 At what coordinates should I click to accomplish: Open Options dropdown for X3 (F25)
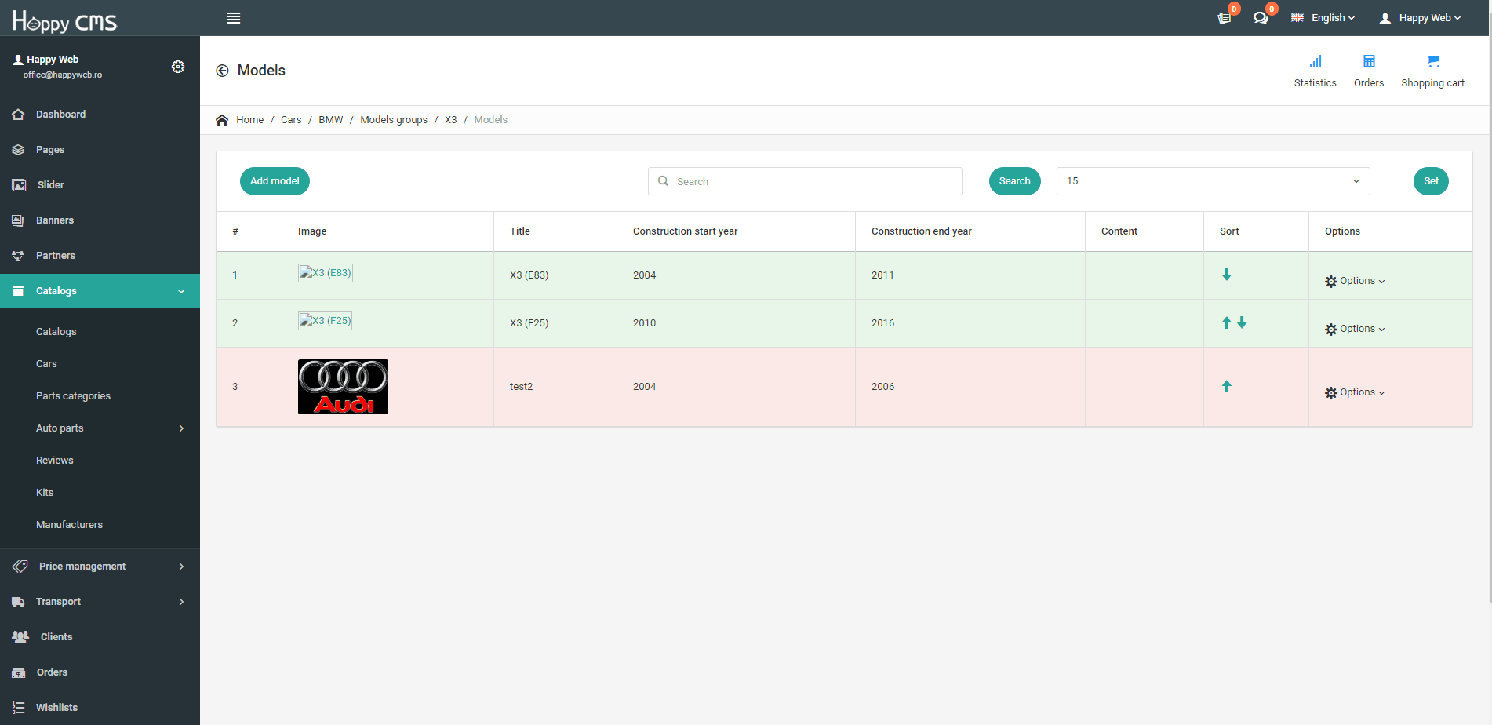point(1355,329)
